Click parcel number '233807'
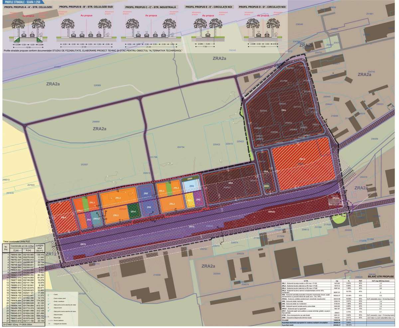 tap(58, 67)
